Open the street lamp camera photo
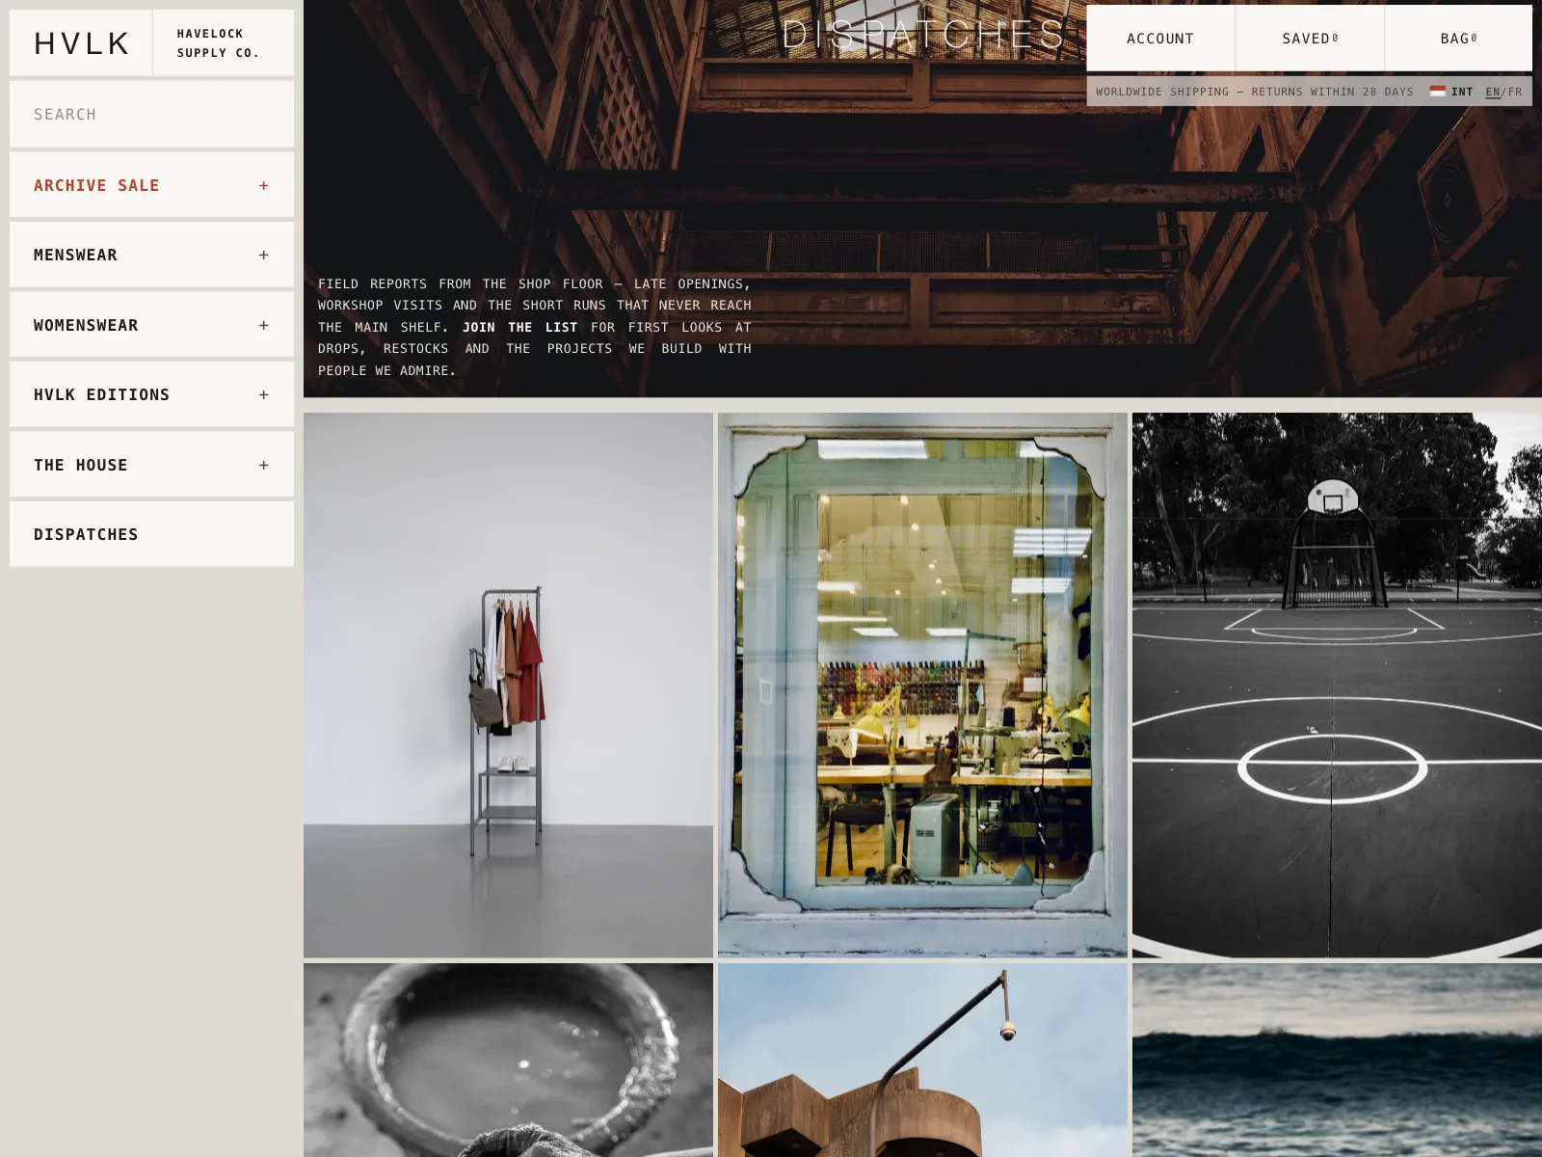This screenshot has height=1157, width=1542. pyautogui.click(x=922, y=1060)
